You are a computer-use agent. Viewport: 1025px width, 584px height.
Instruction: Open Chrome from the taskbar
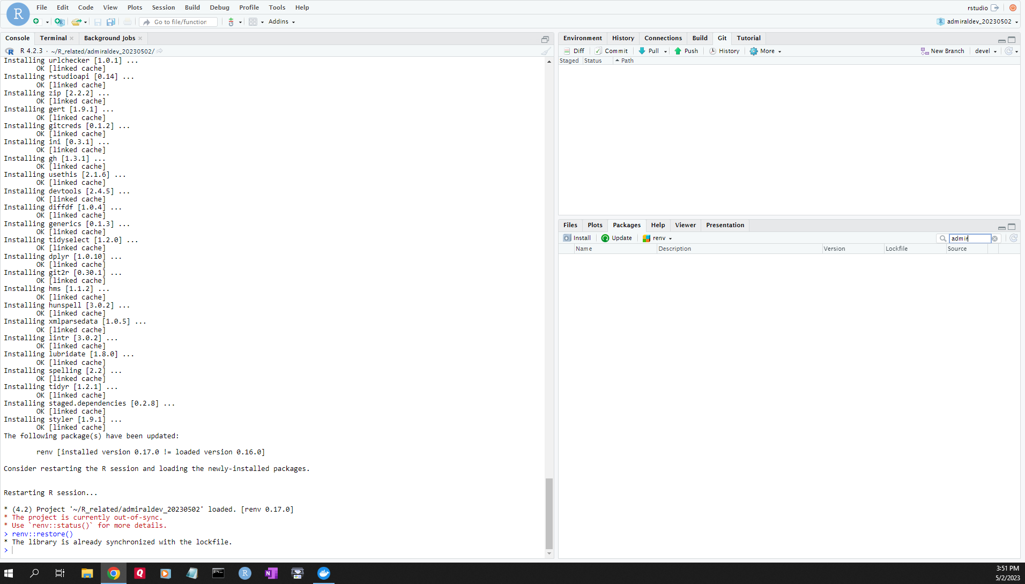(x=113, y=573)
